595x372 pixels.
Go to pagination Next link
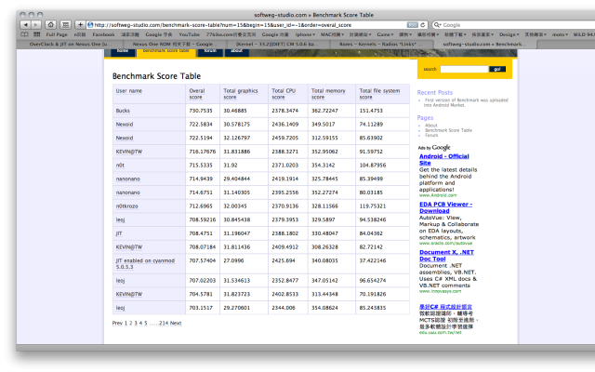[x=176, y=323]
